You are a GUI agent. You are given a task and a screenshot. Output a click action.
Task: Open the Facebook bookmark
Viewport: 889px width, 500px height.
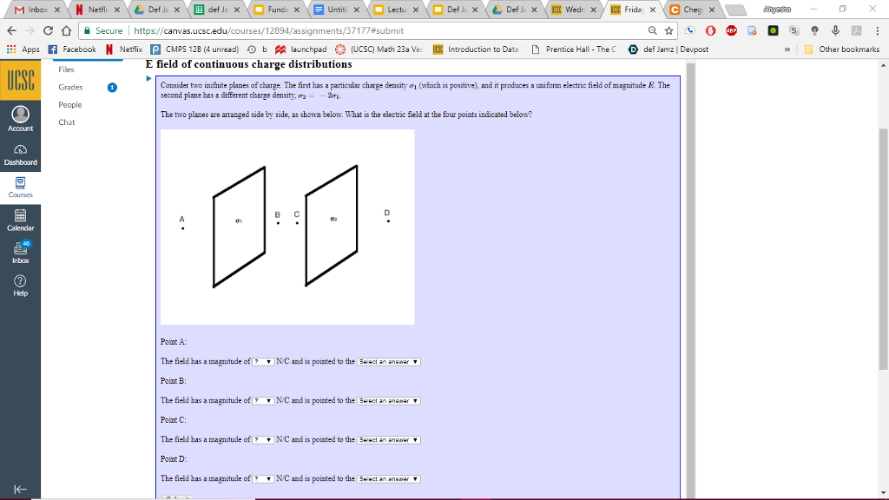72,49
